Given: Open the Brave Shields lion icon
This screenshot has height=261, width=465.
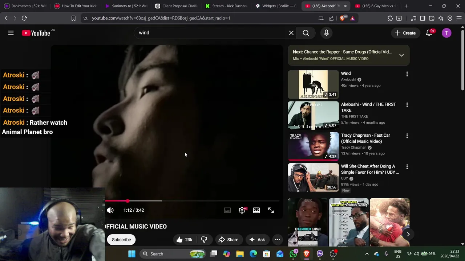Looking at the screenshot, I should pyautogui.click(x=343, y=18).
